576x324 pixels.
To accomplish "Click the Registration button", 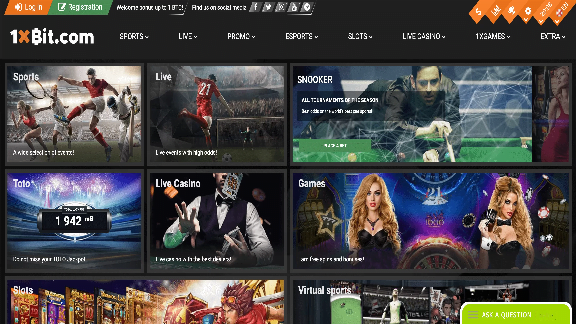I will 81,7.
